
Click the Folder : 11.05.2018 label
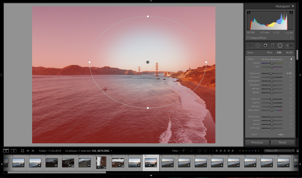[50, 151]
